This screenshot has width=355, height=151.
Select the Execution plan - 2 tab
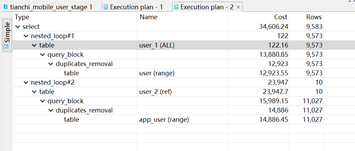tap(207, 7)
